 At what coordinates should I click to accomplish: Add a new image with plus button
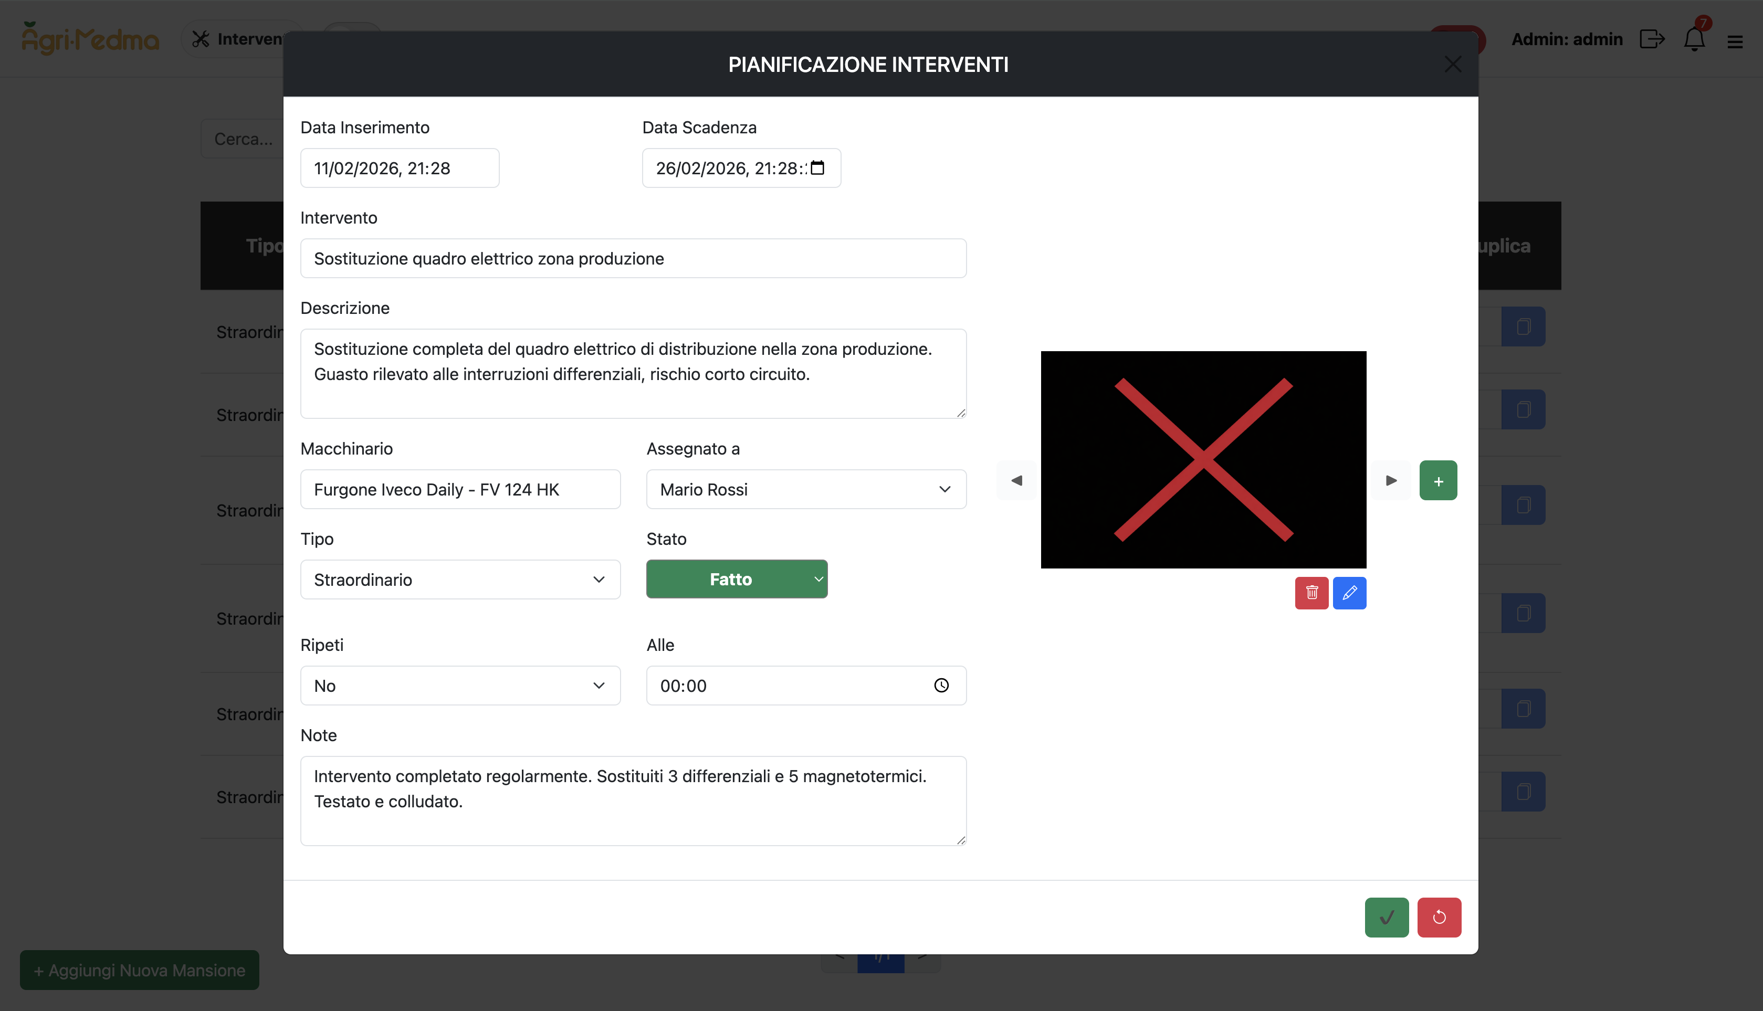[1438, 480]
